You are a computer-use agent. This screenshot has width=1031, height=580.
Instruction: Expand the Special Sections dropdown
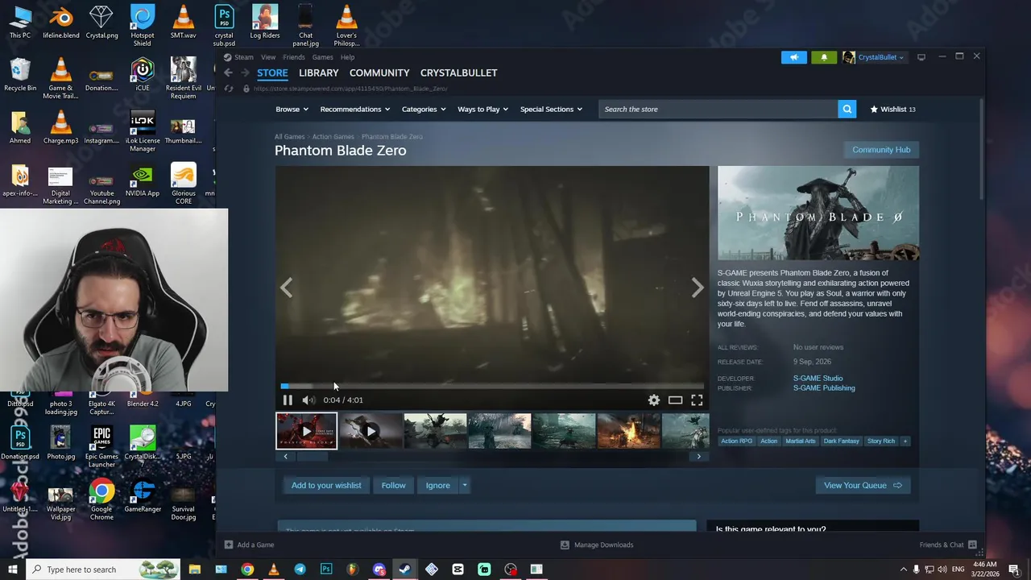551,109
